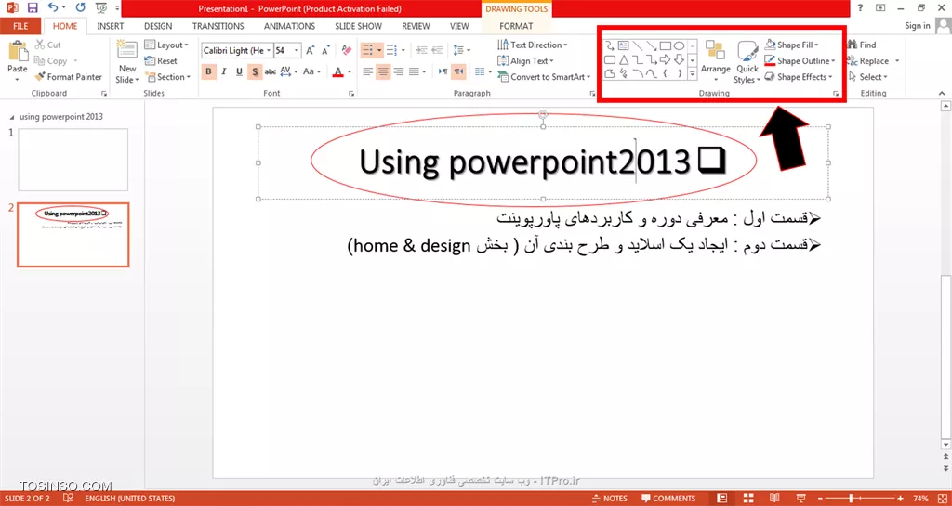
Task: Decrease font size
Action: [x=325, y=50]
